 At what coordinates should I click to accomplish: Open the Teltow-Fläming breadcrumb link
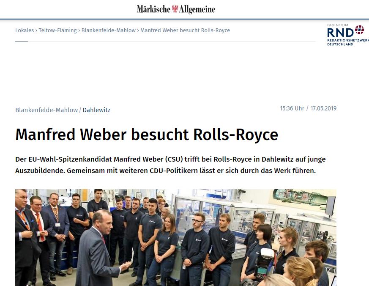(x=57, y=30)
